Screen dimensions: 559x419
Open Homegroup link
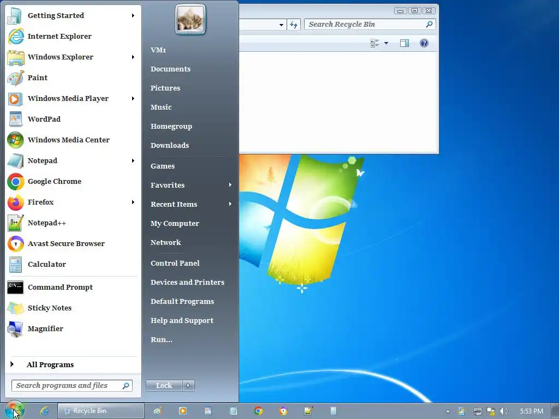[x=171, y=126]
